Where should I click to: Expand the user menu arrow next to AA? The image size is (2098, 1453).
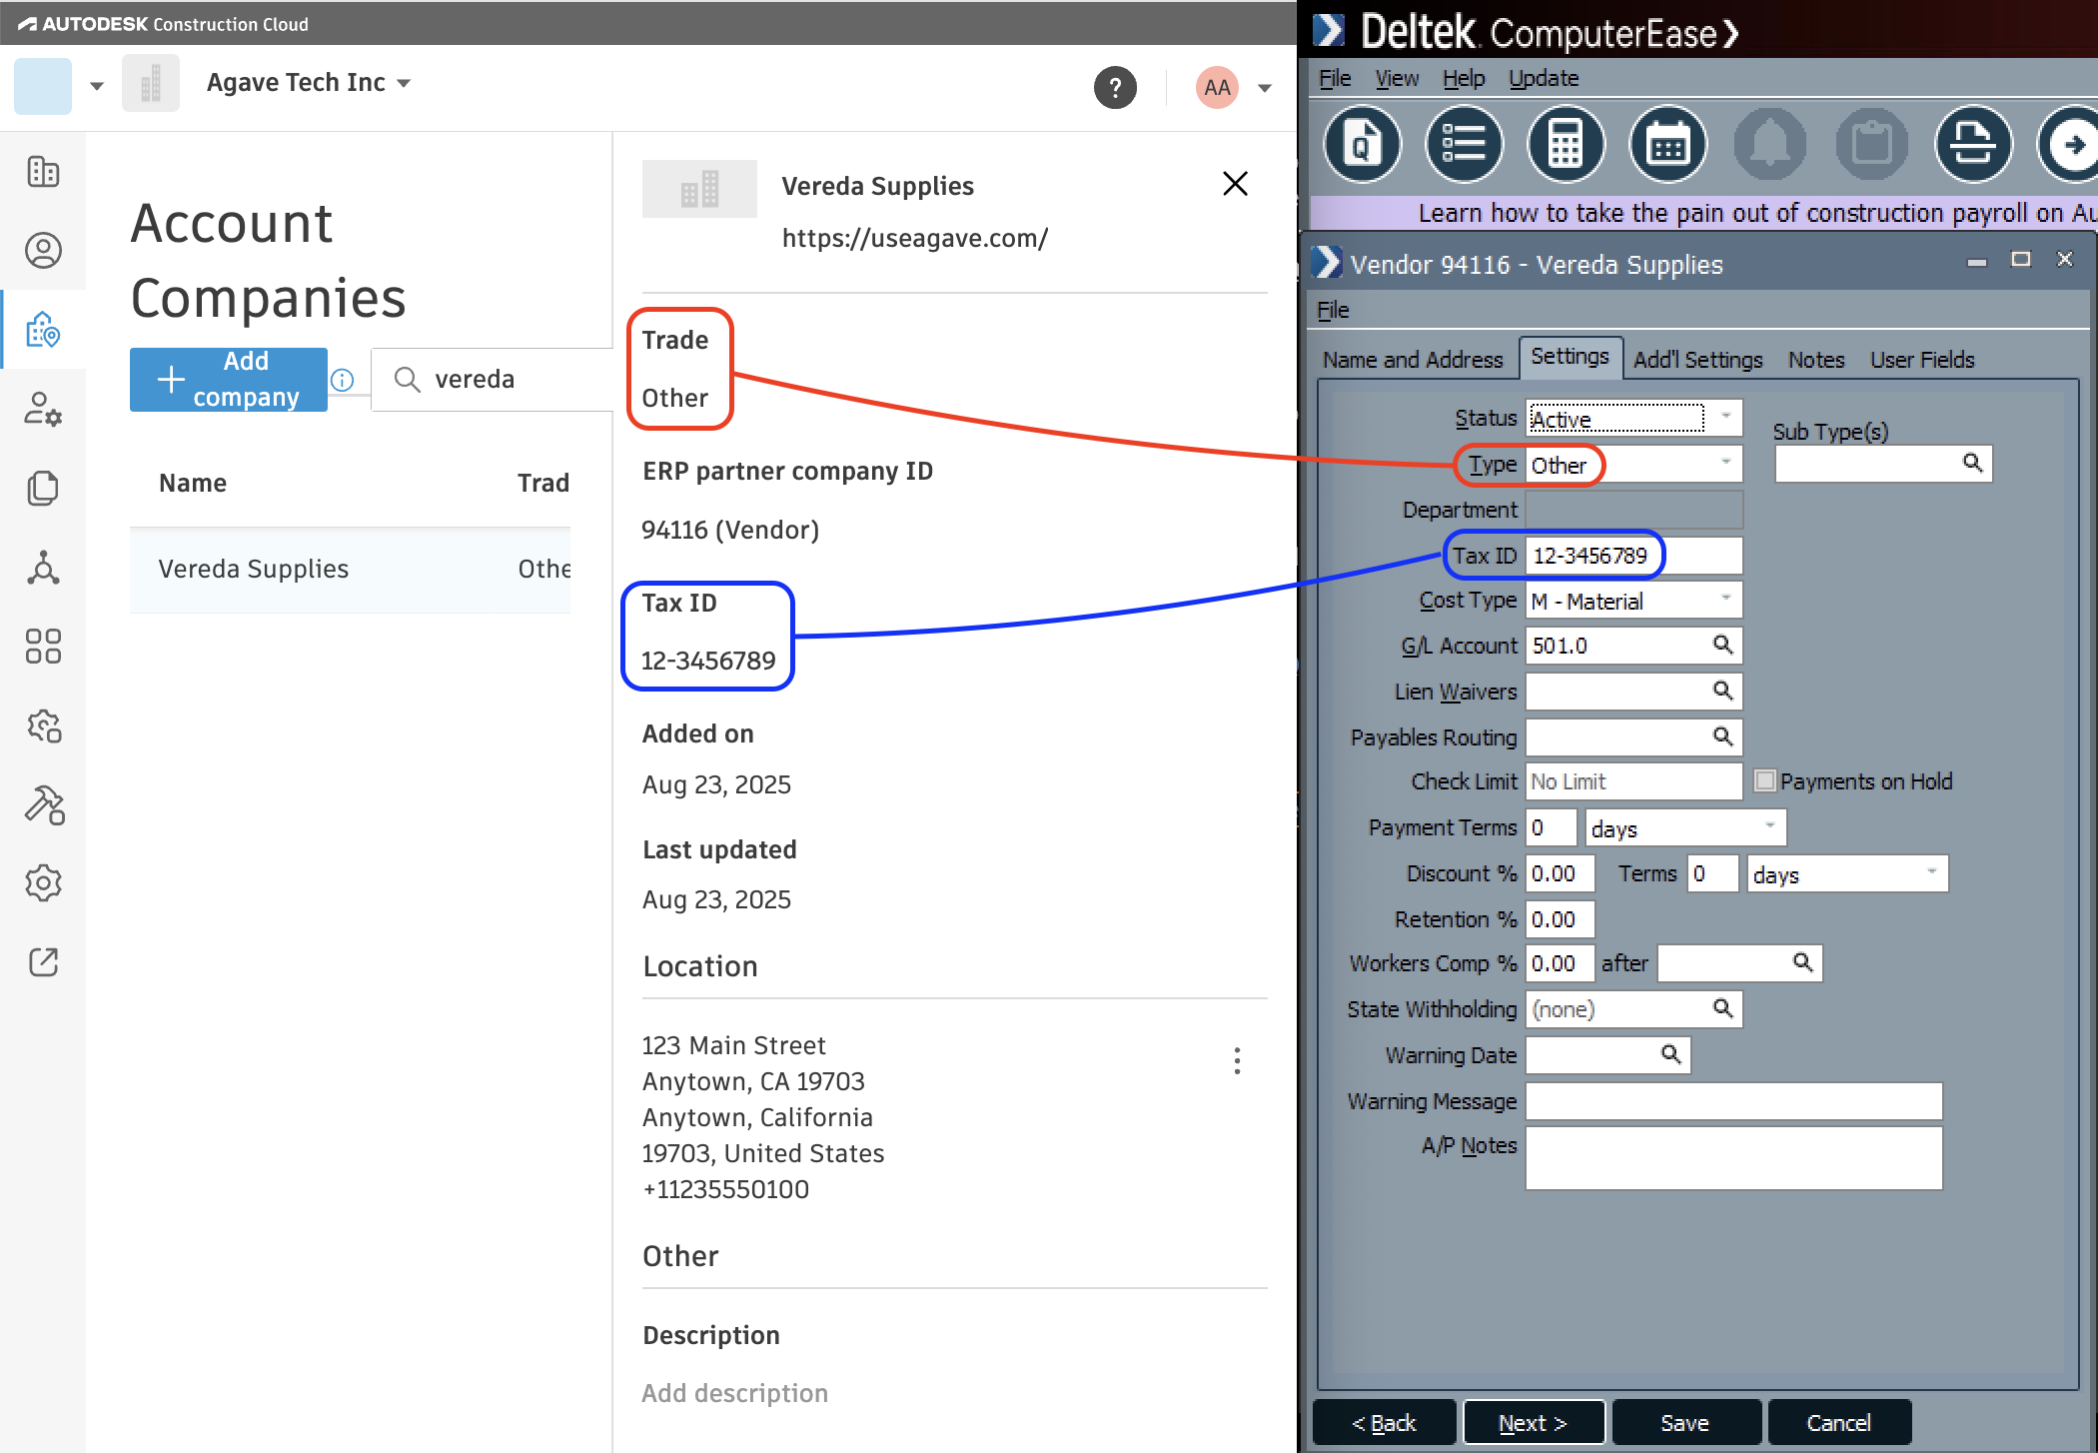click(1265, 88)
